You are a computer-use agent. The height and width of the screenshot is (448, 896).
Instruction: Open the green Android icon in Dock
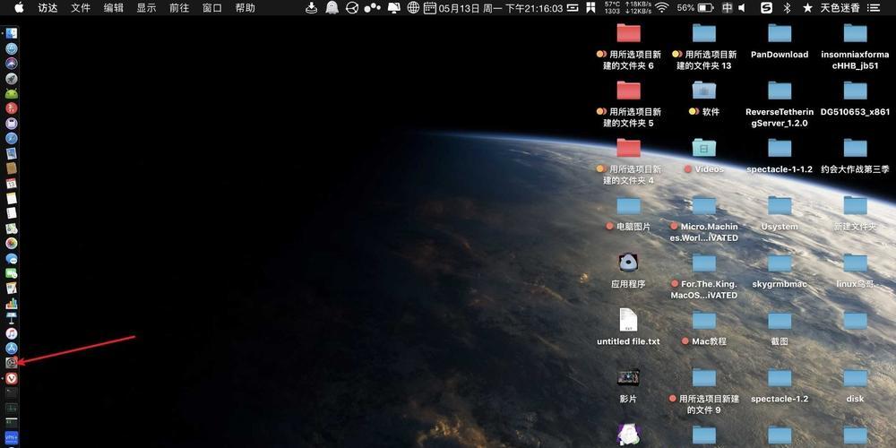(12, 93)
